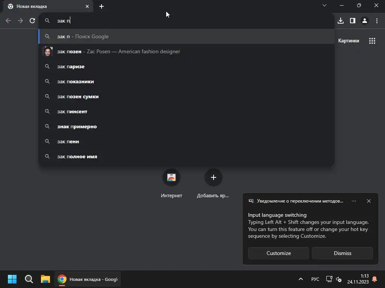Select suggestion зак п - Поиск Google
This screenshot has width=385, height=288.
tap(186, 36)
